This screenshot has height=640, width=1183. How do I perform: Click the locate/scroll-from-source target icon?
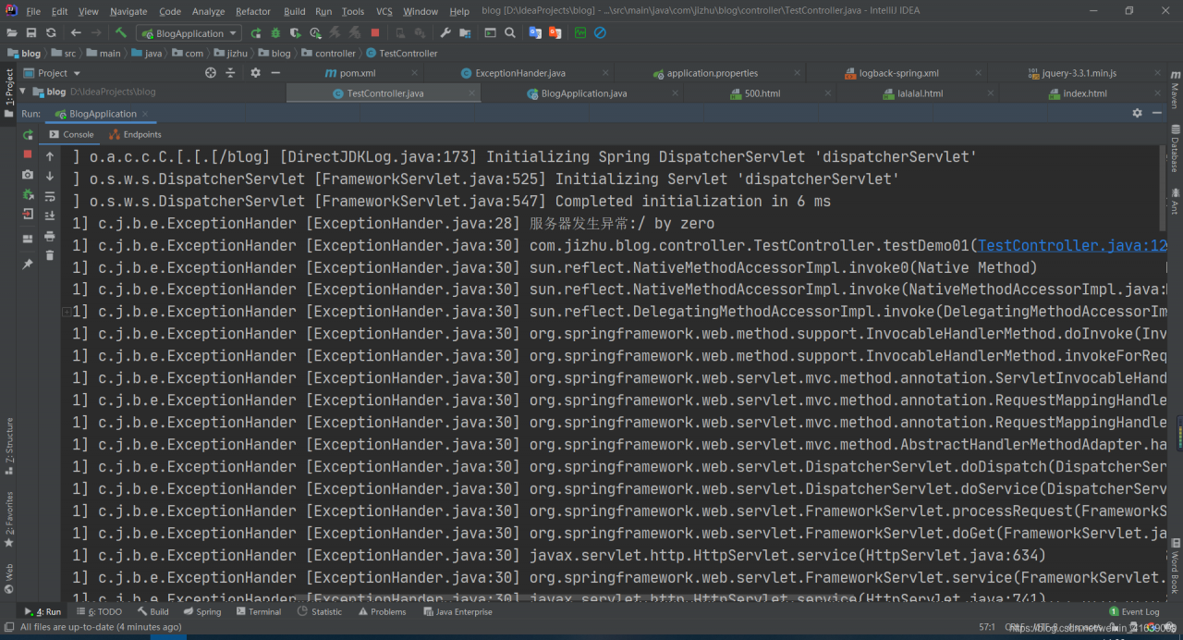(211, 73)
